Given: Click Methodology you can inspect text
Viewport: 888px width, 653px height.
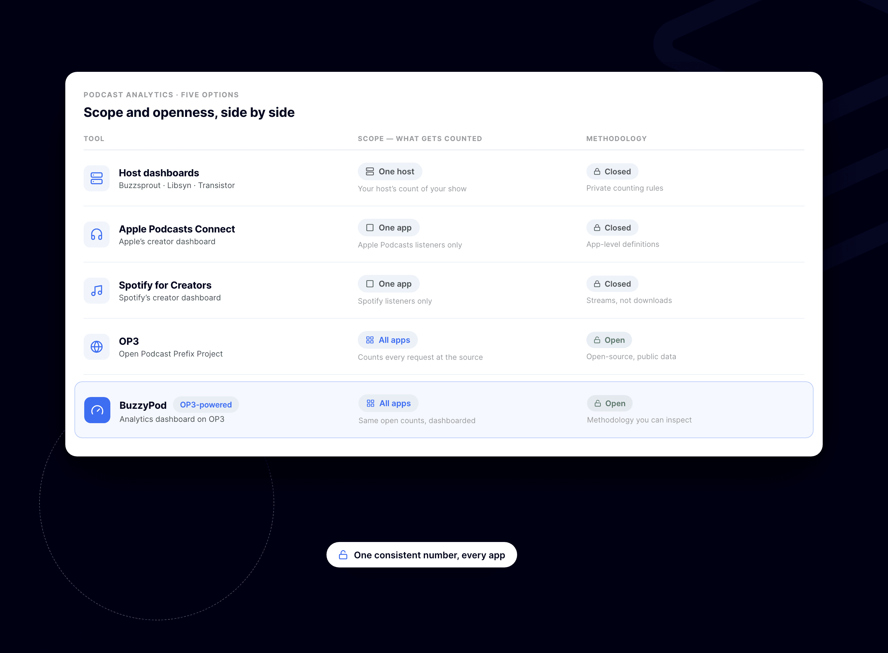Looking at the screenshot, I should [x=640, y=420].
